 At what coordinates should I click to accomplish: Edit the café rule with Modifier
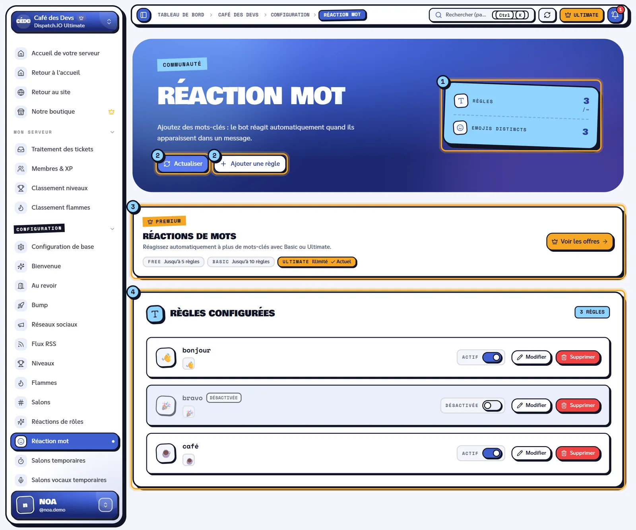(x=531, y=453)
